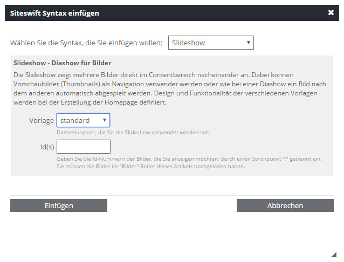Click the "Vorlage" field label
344x262 pixels.
click(41, 120)
